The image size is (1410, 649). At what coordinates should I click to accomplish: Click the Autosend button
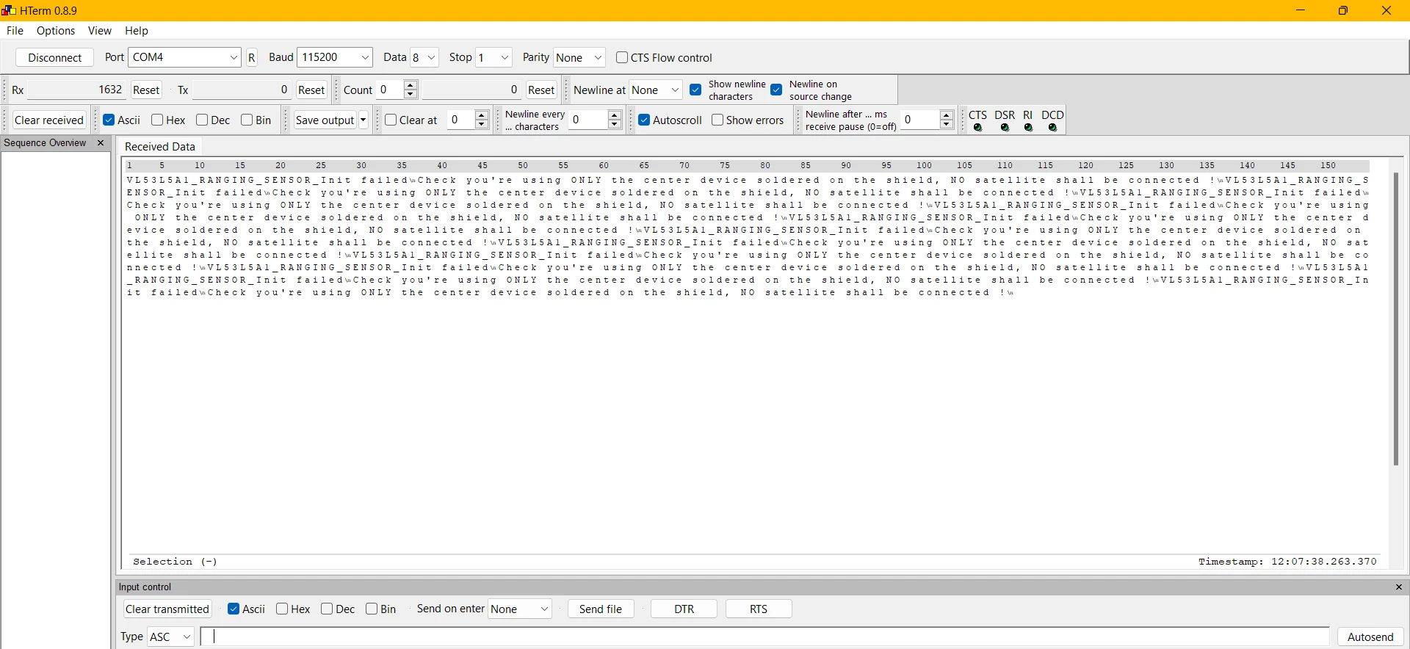[1370, 637]
